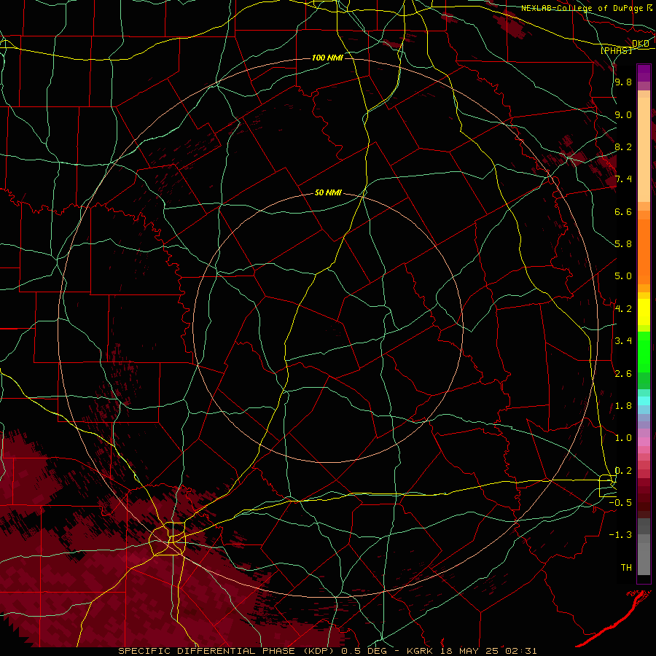Screen dimensions: 656x656
Task: Click the -0.5 scale value
Action: pos(620,503)
